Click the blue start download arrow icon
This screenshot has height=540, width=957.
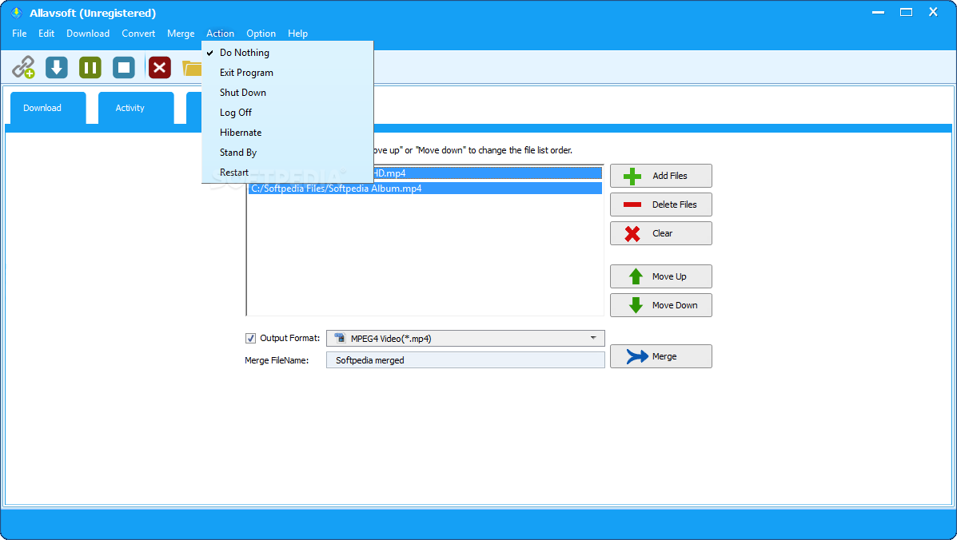tap(57, 67)
